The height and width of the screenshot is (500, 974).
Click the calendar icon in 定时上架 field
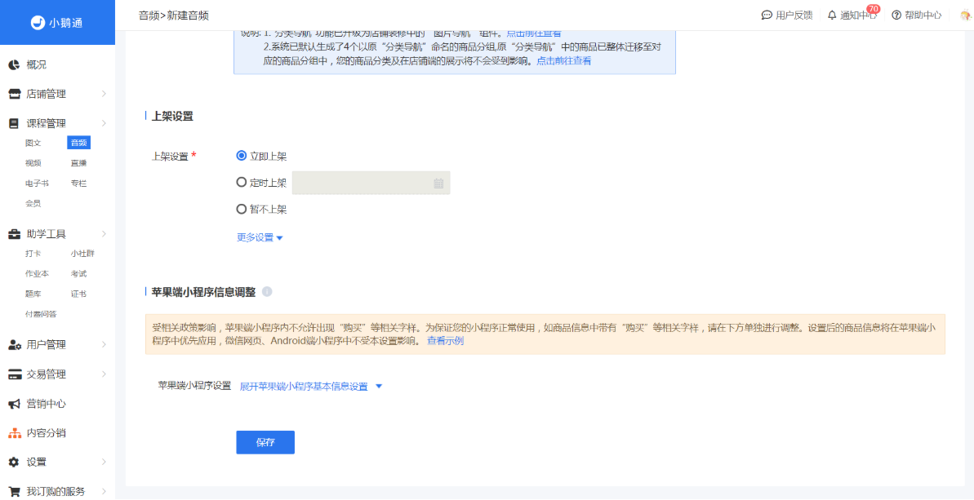click(438, 183)
